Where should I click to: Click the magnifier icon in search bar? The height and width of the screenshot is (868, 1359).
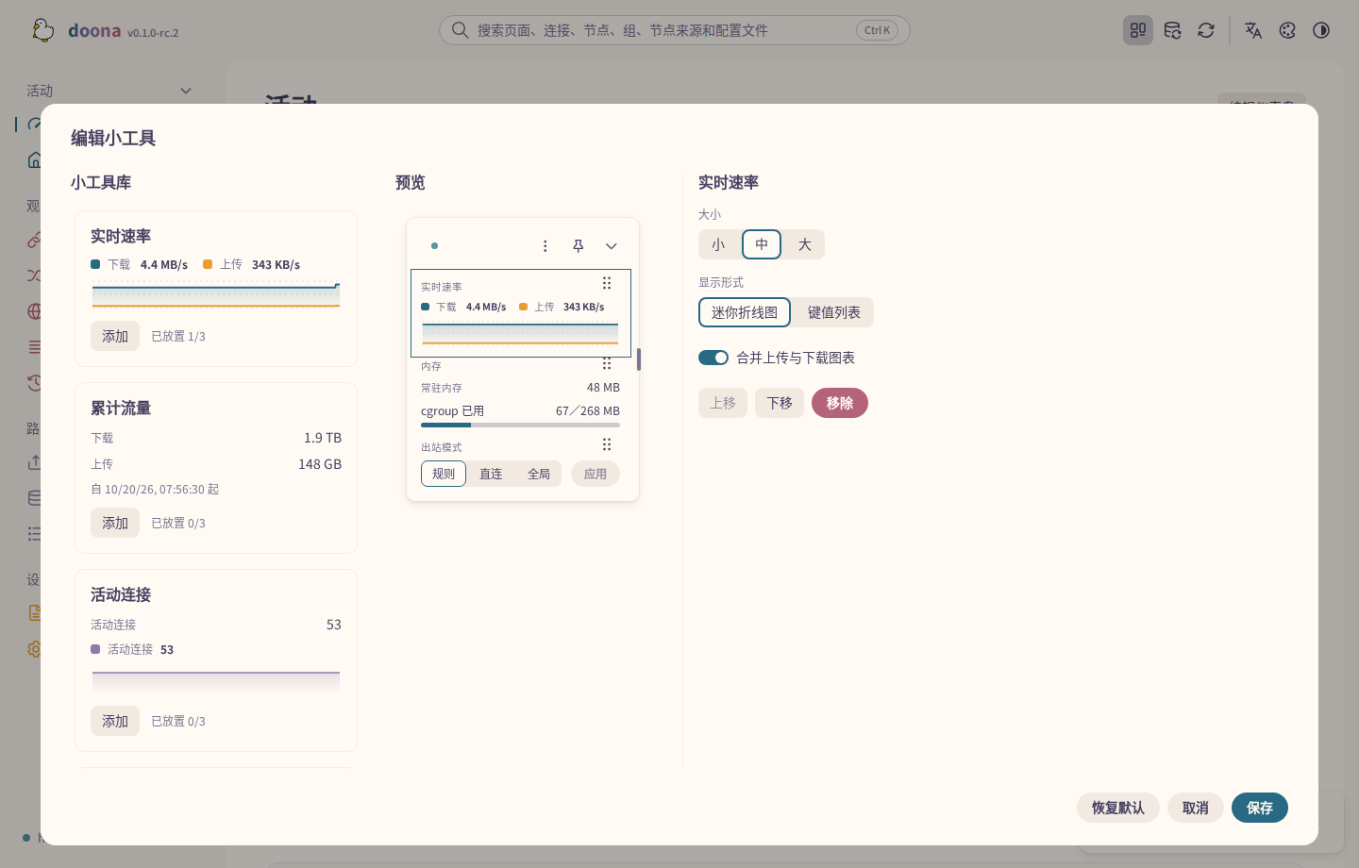coord(460,30)
